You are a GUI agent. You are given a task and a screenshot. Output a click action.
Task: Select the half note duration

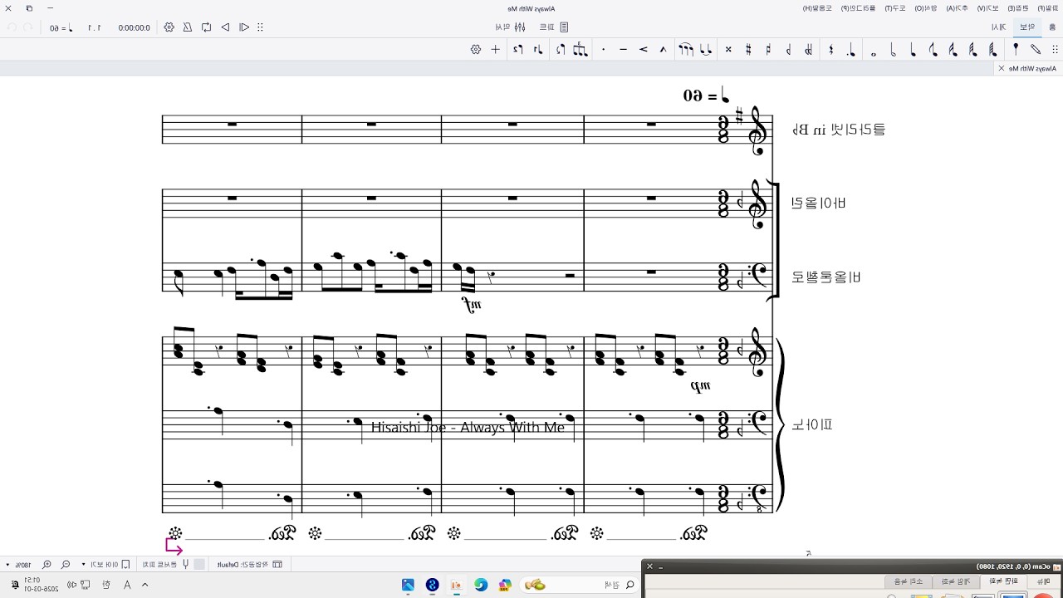(x=894, y=49)
